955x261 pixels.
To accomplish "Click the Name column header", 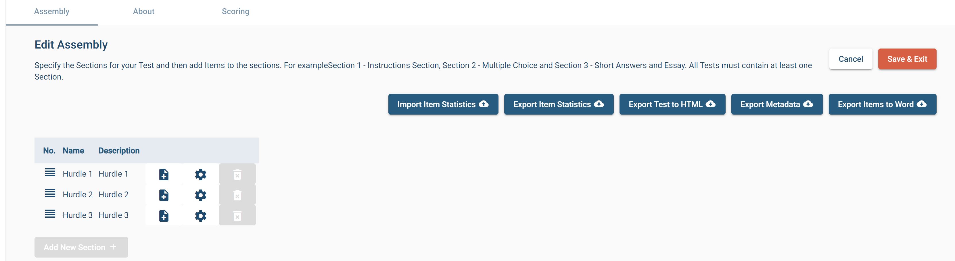I will (73, 150).
